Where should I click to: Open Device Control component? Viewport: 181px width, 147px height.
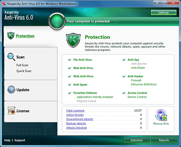point(137,97)
